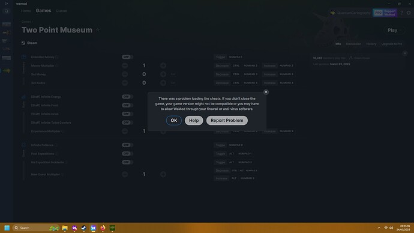The width and height of the screenshot is (414, 233).
Task: Click the Games breadcrumb link
Action: (x=26, y=22)
